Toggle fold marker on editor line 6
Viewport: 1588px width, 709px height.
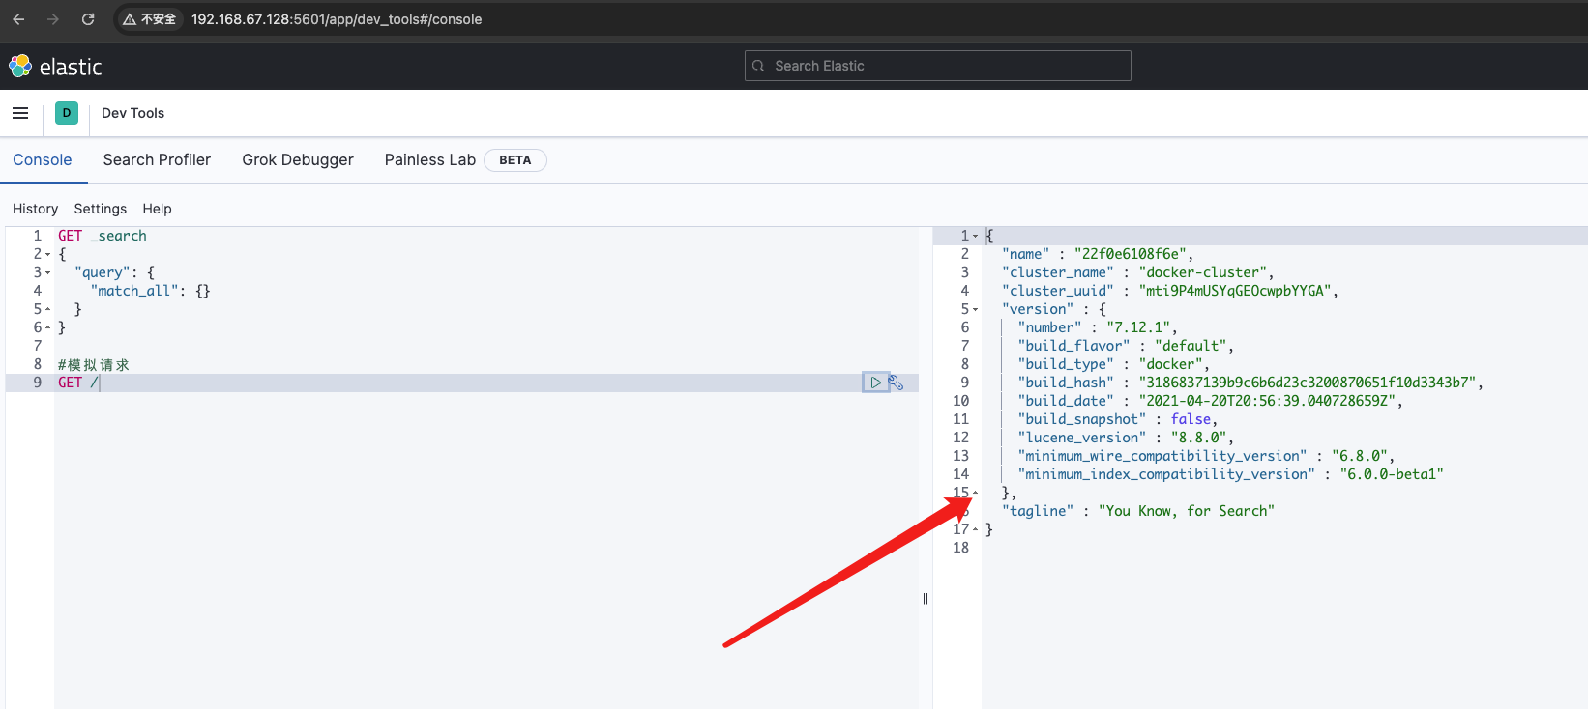tap(48, 327)
